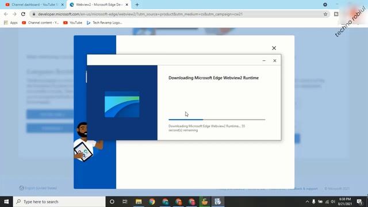Viewport: 368px width, 207px height.
Task: Switch to the Channel dashboard YouTube tab
Action: coord(34,5)
